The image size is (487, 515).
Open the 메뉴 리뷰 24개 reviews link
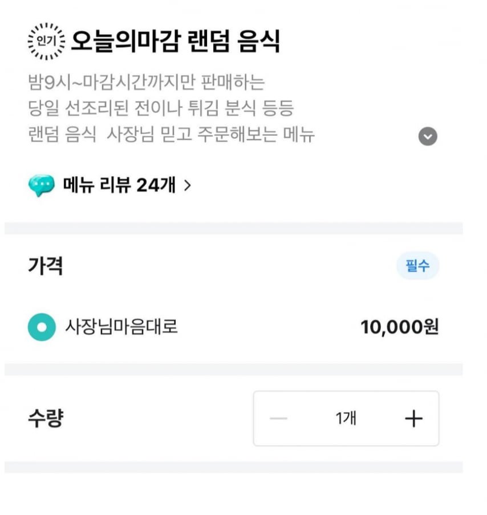click(x=119, y=185)
